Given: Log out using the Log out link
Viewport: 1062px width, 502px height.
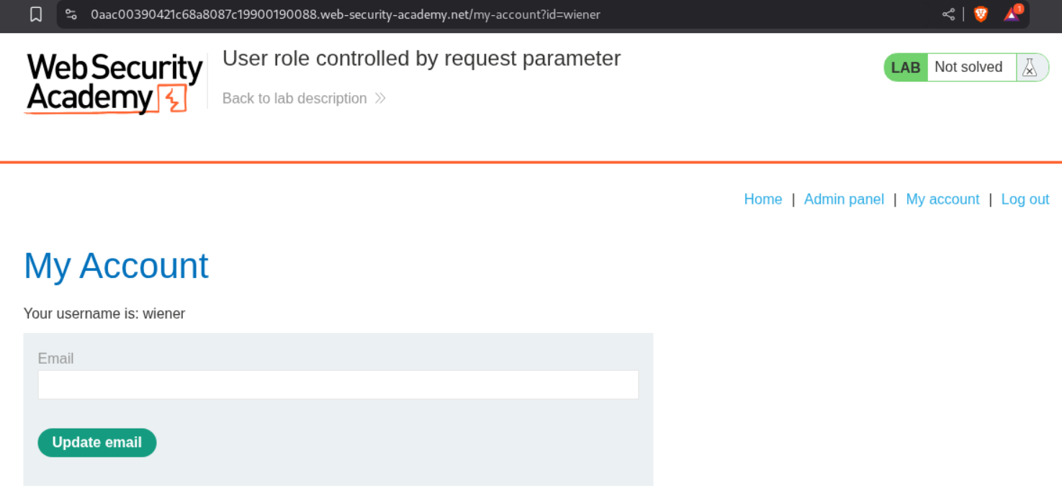Looking at the screenshot, I should coord(1025,200).
